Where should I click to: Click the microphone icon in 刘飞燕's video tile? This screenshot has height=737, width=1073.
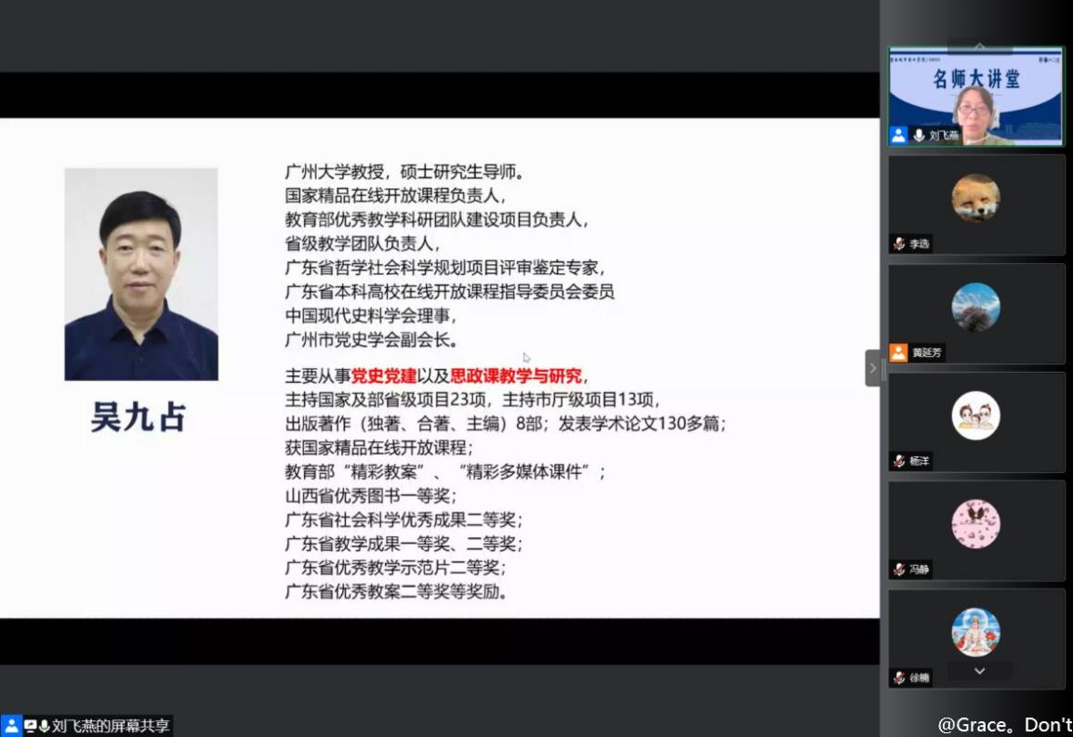tap(919, 135)
